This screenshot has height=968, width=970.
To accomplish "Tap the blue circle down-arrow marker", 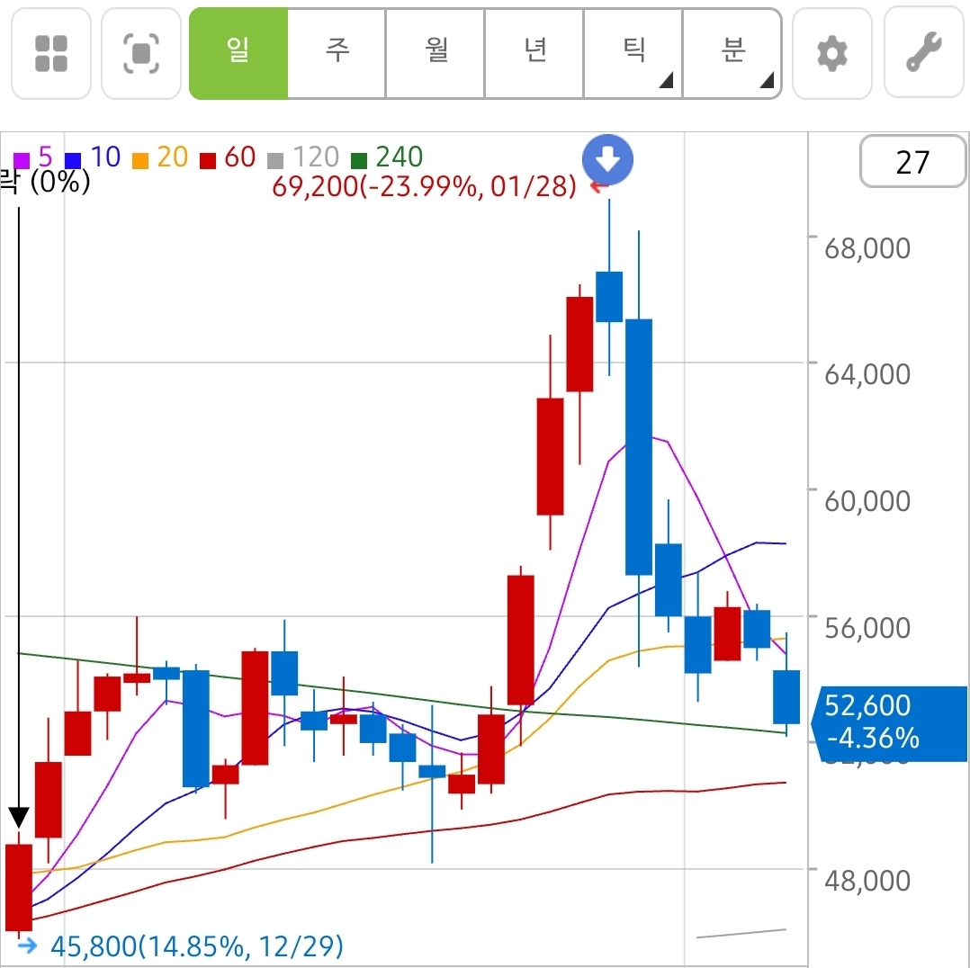I will click(x=608, y=161).
